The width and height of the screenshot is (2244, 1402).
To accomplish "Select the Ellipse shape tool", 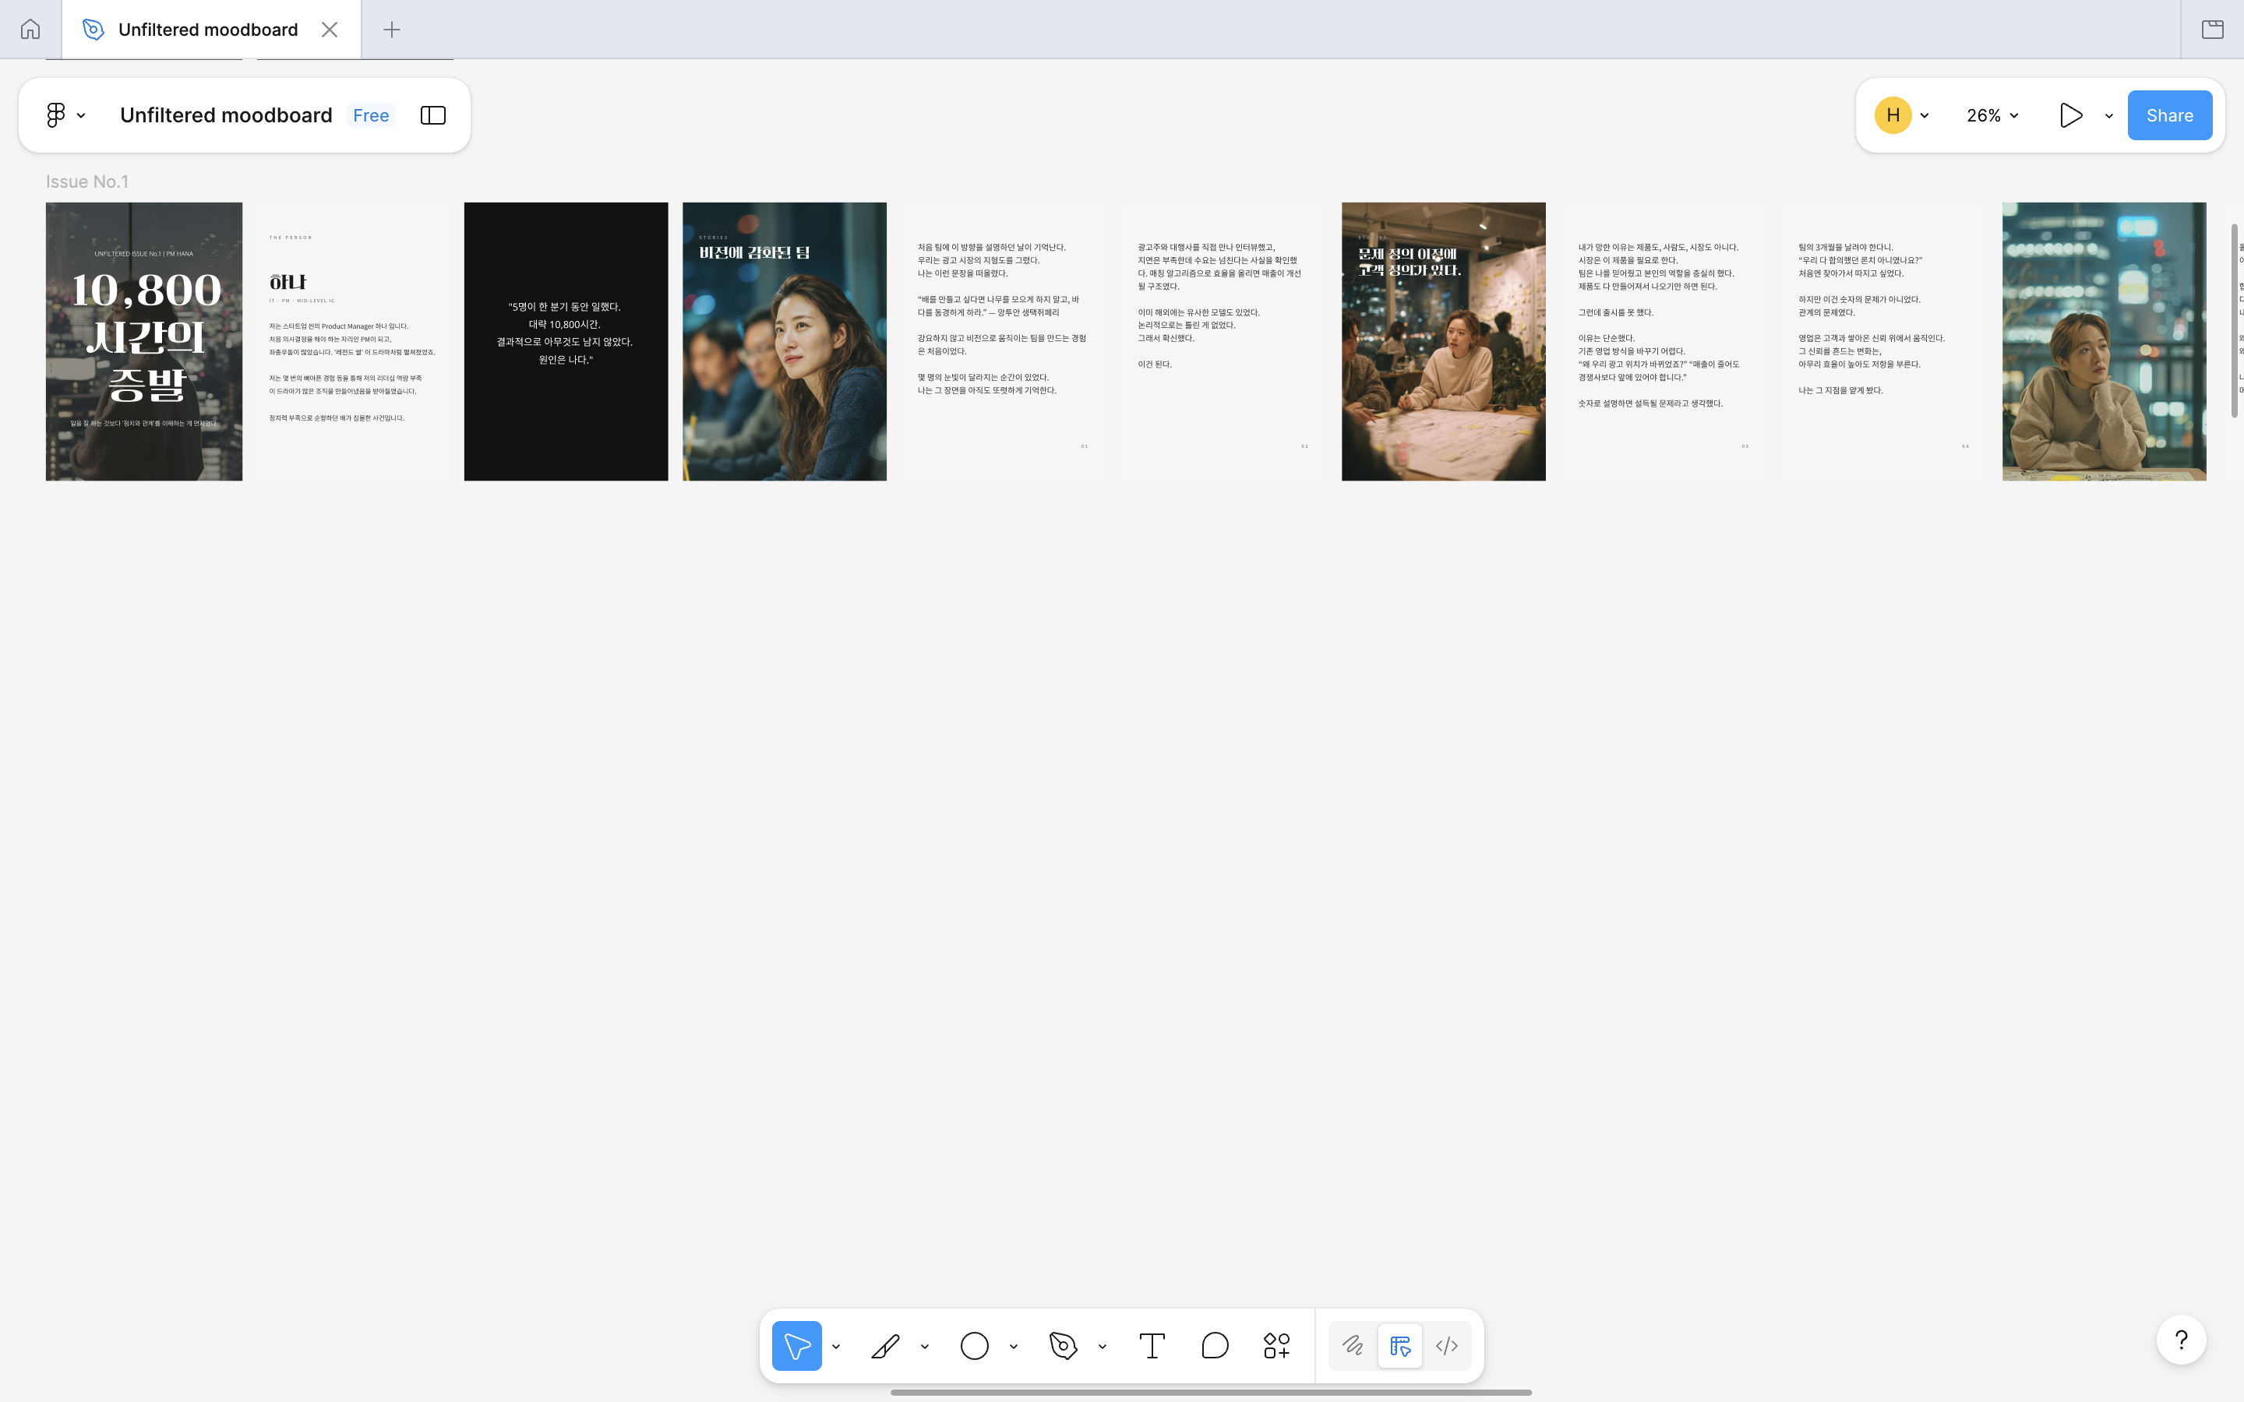I will click(974, 1345).
